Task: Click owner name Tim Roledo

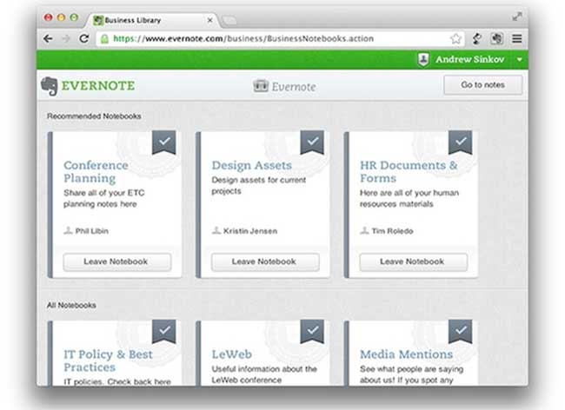Action: click(x=392, y=231)
